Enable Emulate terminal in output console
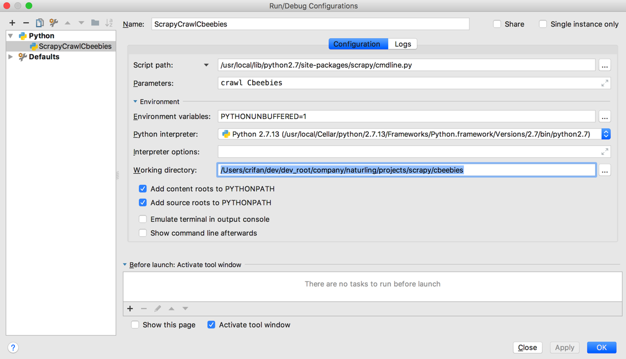 pyautogui.click(x=143, y=219)
